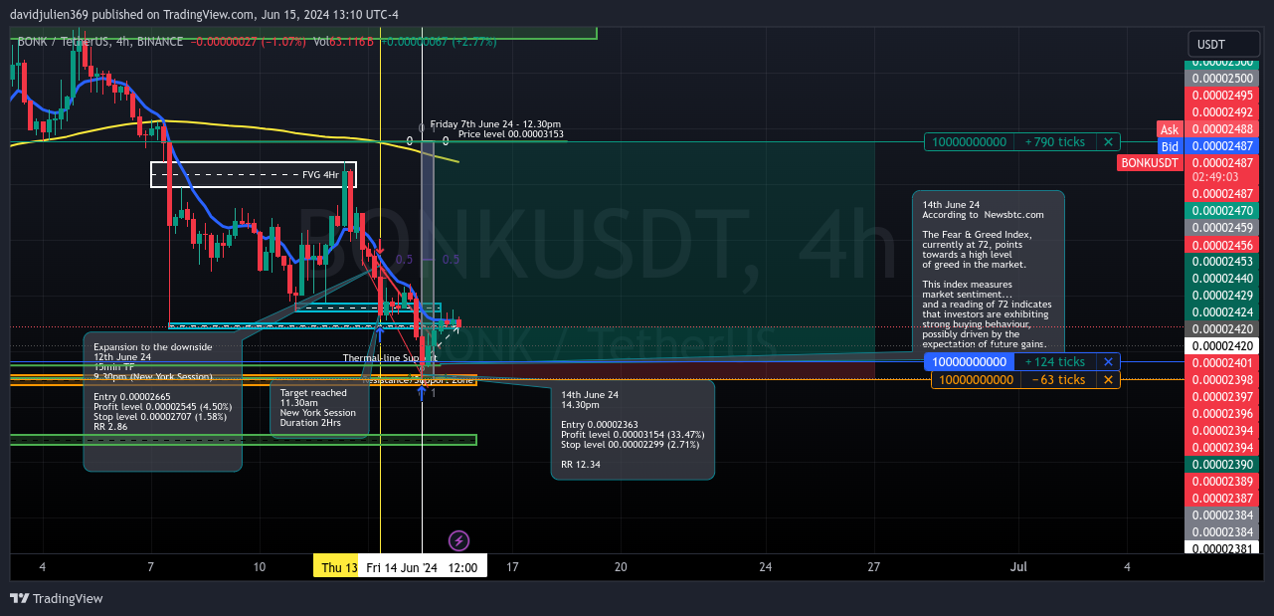This screenshot has height=616, width=1274.
Task: Click price label 0.00002401
Action: tap(1222, 363)
